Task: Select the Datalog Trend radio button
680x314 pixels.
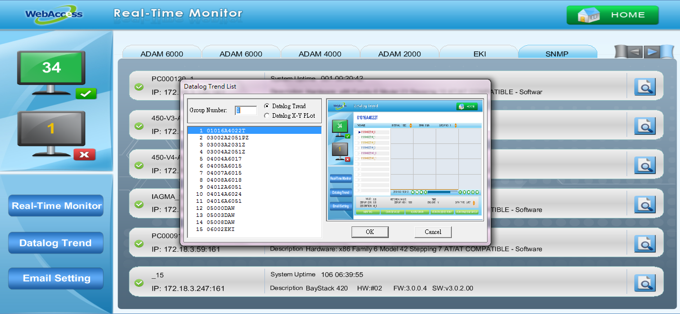Action: (x=266, y=106)
